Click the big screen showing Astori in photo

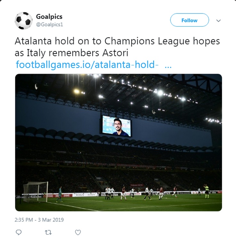tap(117, 126)
